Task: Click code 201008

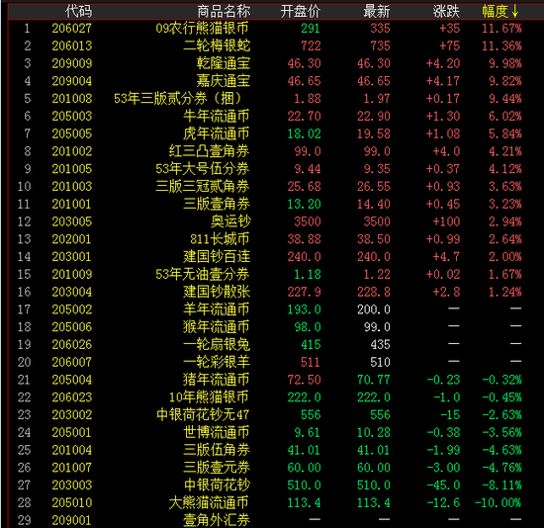Action: pos(72,99)
